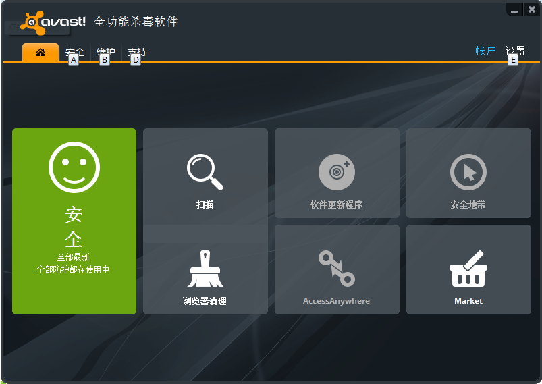
Task: Click the 全部最新 status text
Action: 74,257
